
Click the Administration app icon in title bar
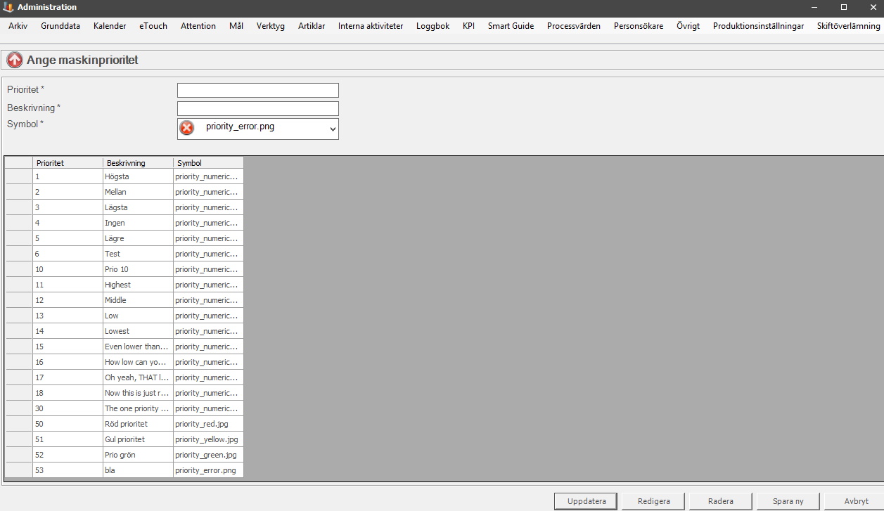8,7
